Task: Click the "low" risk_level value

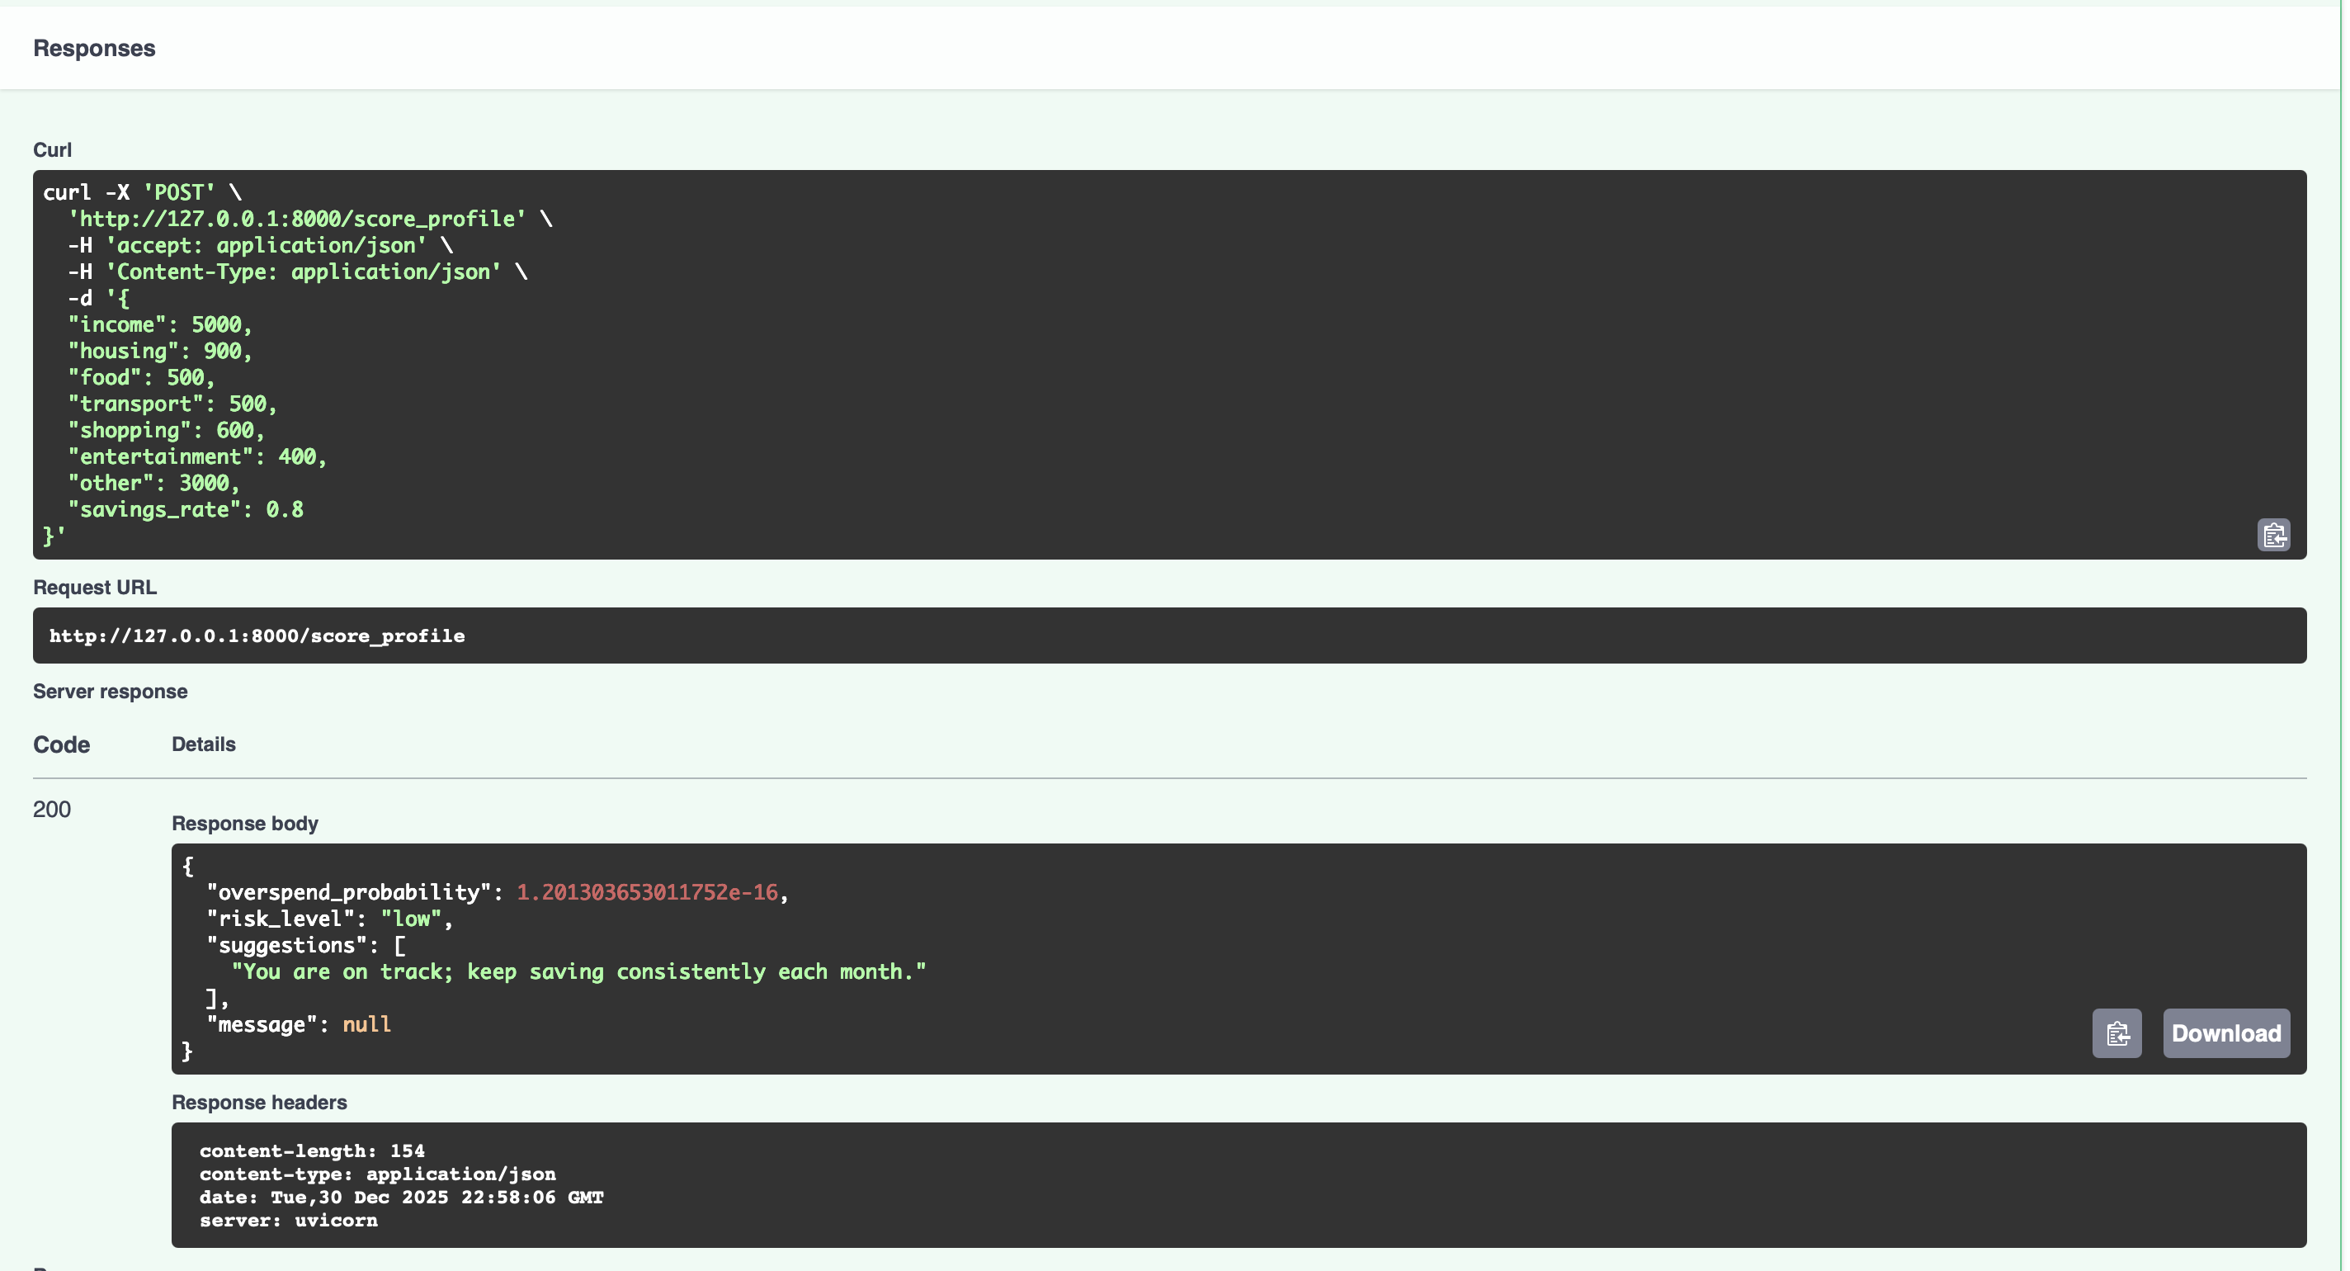Action: coord(411,919)
